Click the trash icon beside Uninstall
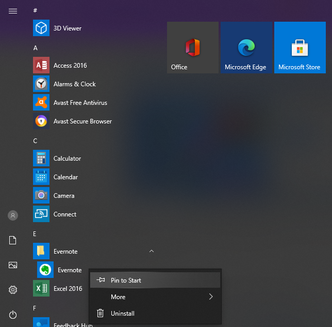 (x=100, y=313)
